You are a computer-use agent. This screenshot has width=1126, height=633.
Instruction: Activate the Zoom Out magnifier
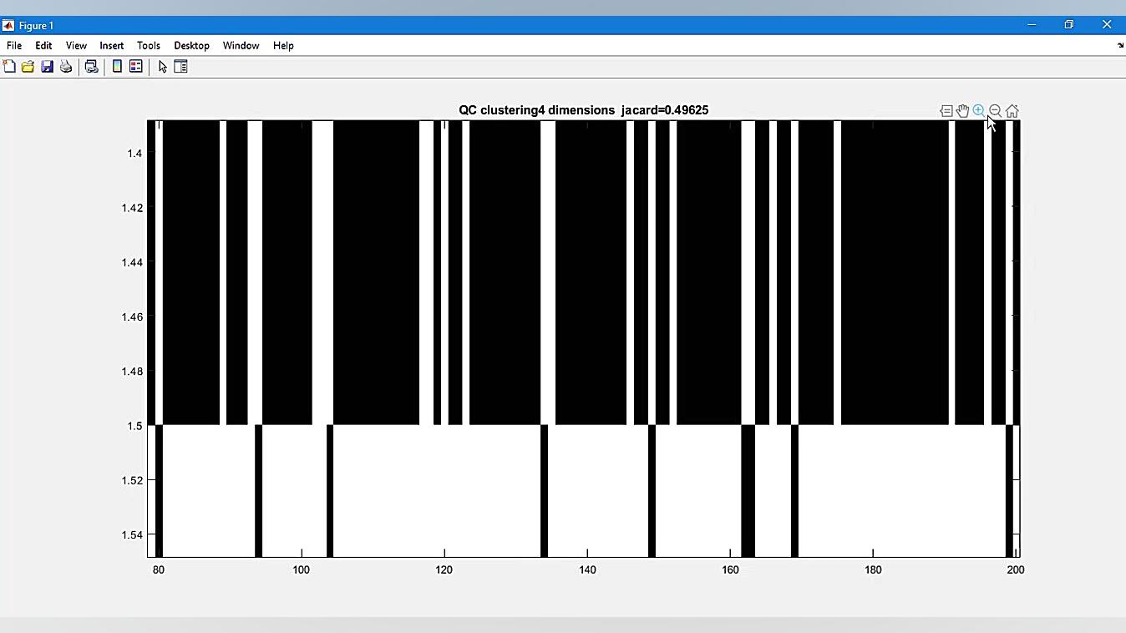tap(995, 111)
